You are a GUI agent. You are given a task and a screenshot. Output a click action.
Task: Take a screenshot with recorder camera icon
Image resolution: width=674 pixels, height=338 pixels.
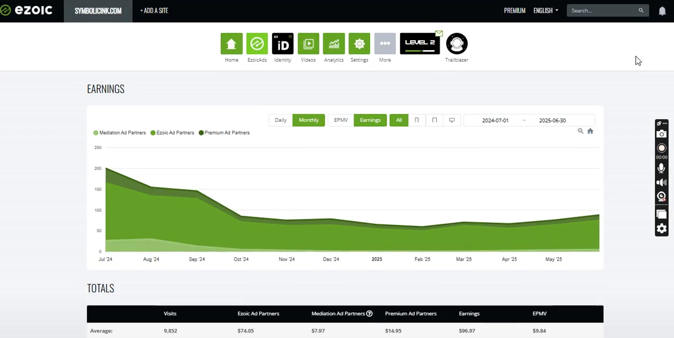point(661,134)
